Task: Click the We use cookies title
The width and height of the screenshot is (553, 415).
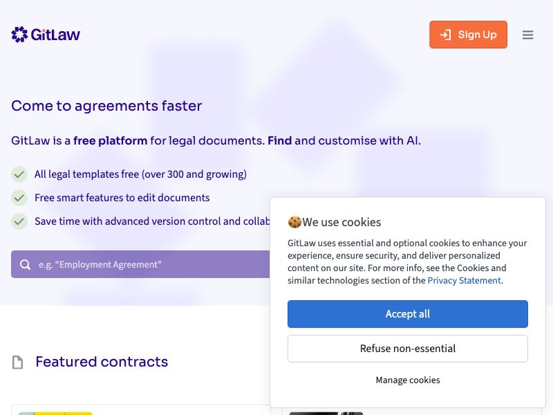Action: pos(341,222)
